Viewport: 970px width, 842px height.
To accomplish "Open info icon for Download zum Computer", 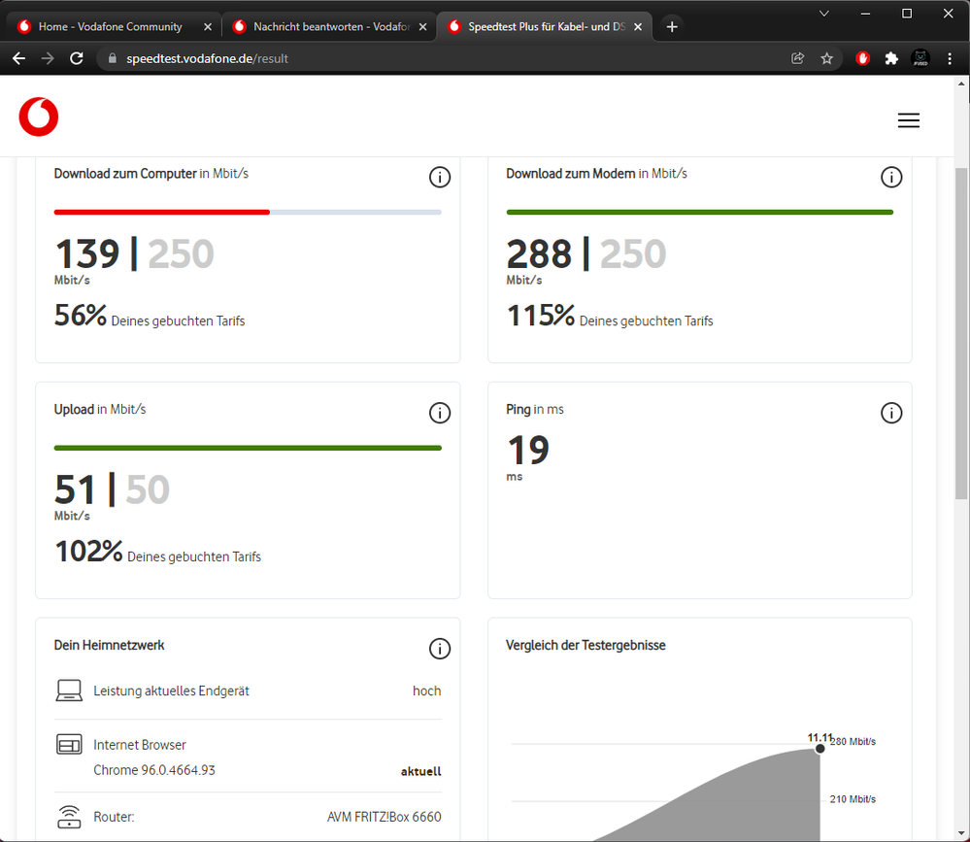I will click(440, 177).
